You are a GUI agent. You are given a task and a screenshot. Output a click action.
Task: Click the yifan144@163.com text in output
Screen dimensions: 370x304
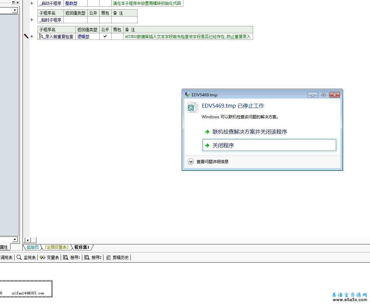(28, 293)
